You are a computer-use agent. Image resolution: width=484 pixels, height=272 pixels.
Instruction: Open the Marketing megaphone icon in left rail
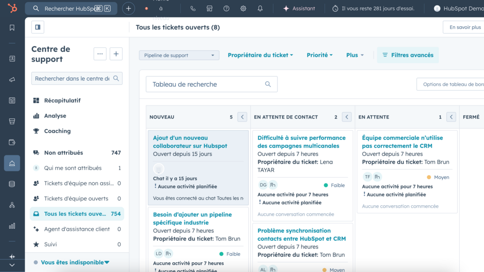coord(12,80)
